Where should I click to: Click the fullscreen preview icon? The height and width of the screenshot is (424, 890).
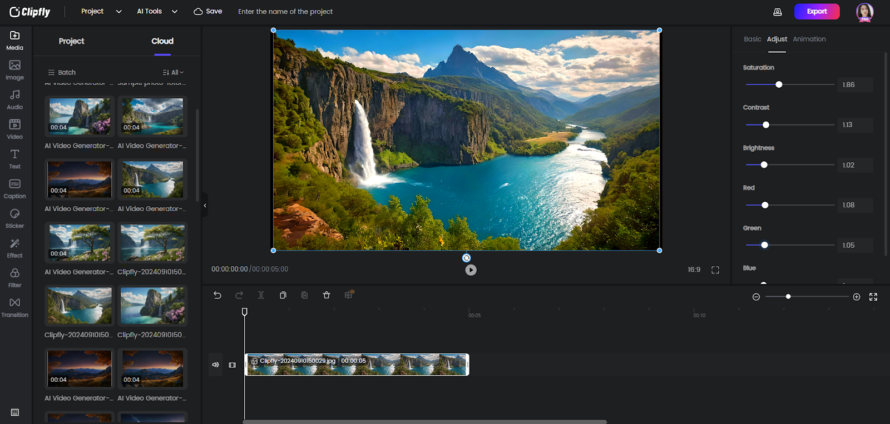715,270
